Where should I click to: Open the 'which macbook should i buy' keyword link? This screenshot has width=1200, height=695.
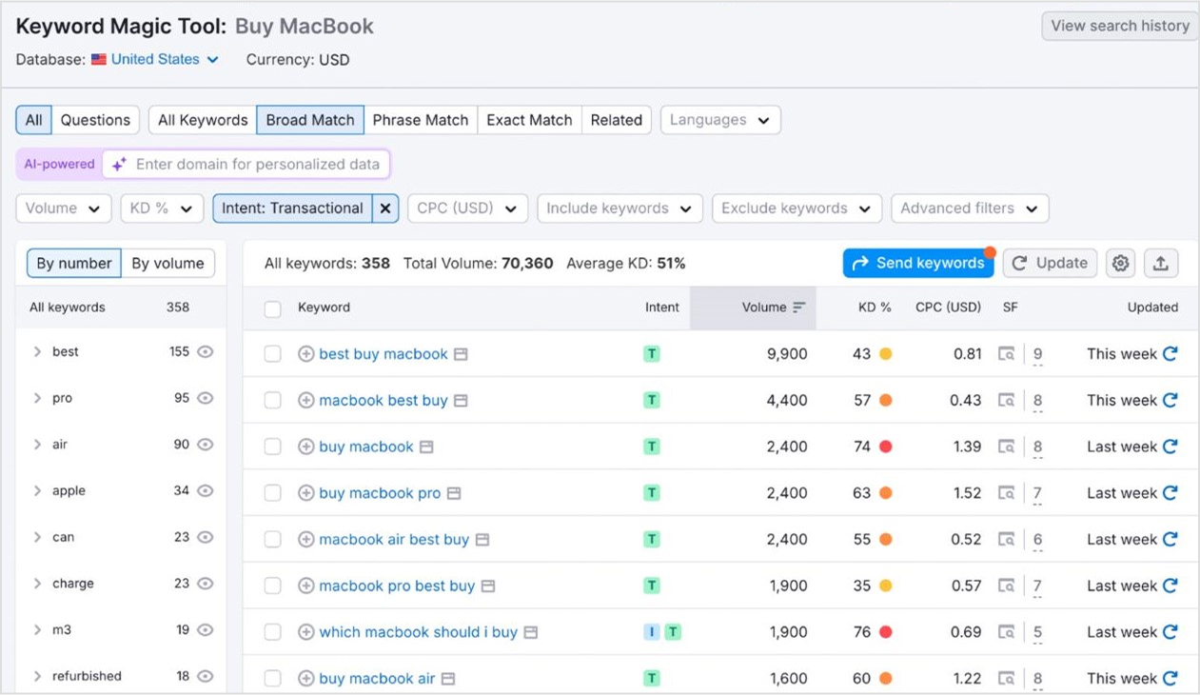point(419,632)
